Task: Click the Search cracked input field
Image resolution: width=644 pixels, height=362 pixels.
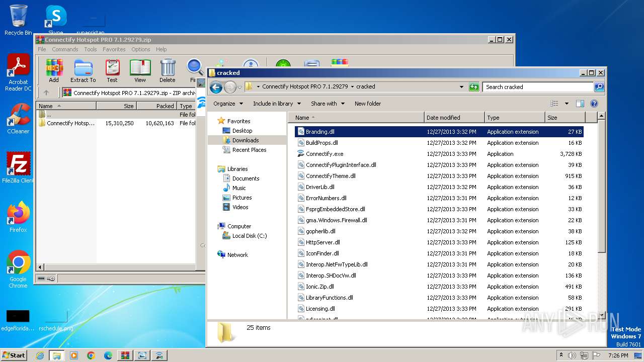Action: click(538, 87)
